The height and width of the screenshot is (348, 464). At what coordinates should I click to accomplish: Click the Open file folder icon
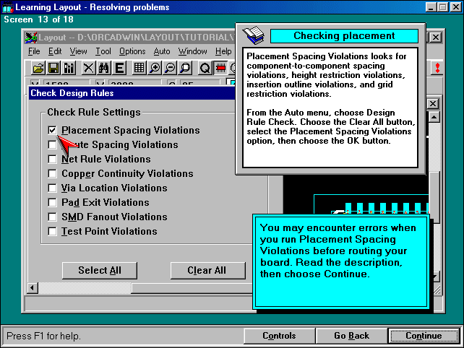[x=38, y=68]
